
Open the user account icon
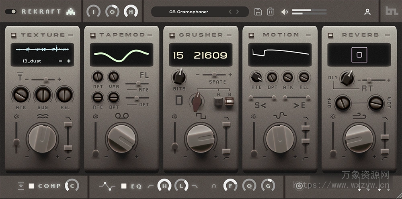pyautogui.click(x=367, y=12)
